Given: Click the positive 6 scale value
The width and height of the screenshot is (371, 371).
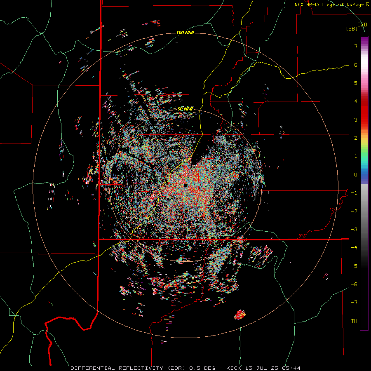Looking at the screenshot, I should (356, 65).
